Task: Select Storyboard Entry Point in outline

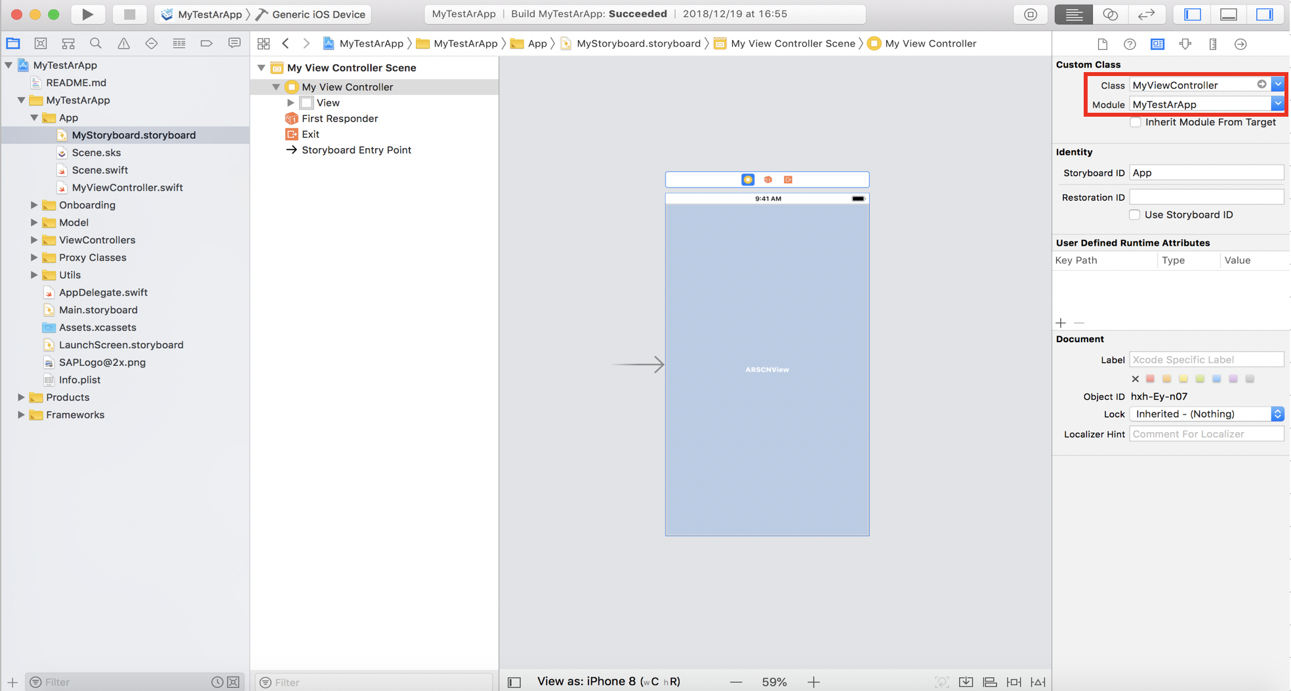Action: pos(356,150)
